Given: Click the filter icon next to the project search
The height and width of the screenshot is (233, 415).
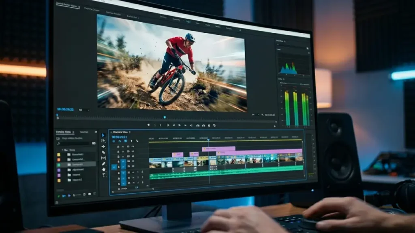Looking at the screenshot, I should [94, 143].
